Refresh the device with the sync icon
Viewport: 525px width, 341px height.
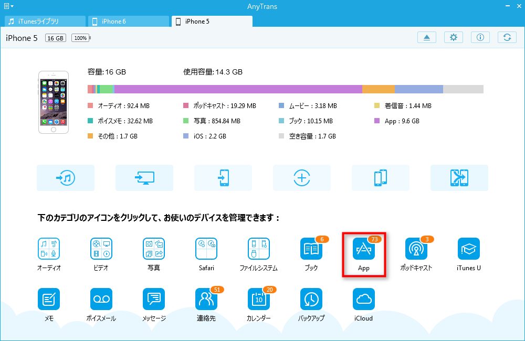tap(507, 37)
